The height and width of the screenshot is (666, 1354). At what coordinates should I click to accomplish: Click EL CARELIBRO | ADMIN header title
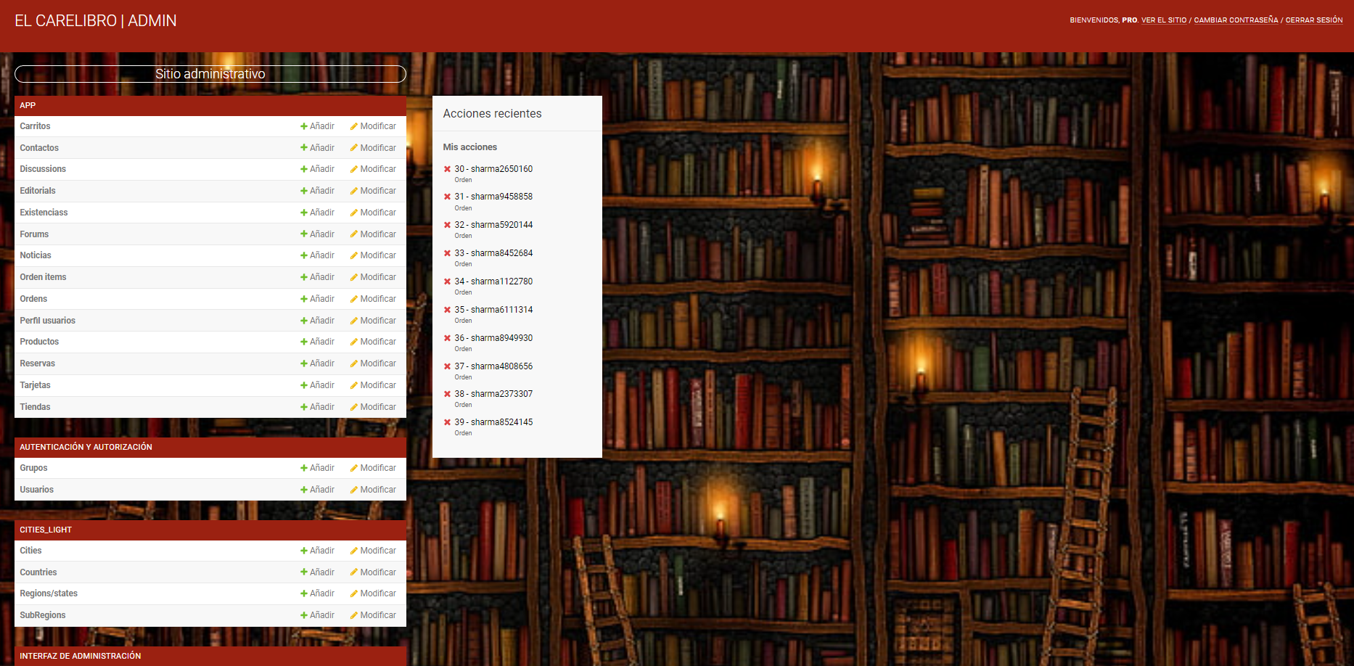95,20
